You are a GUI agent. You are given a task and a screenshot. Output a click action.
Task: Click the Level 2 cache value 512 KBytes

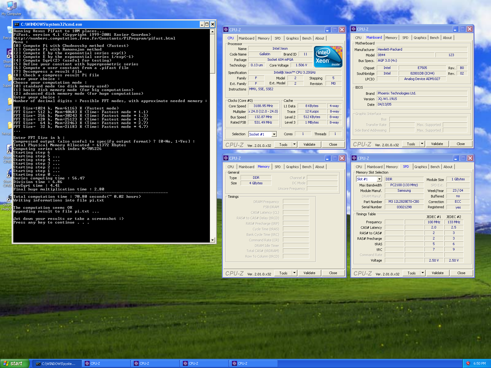click(312, 117)
